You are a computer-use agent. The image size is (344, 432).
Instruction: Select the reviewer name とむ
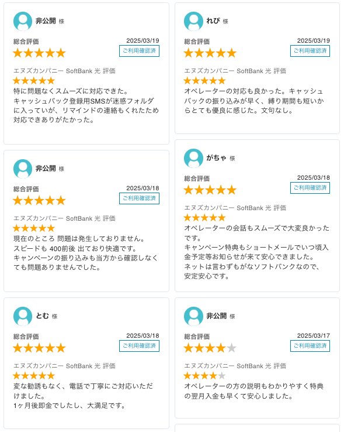(43, 316)
